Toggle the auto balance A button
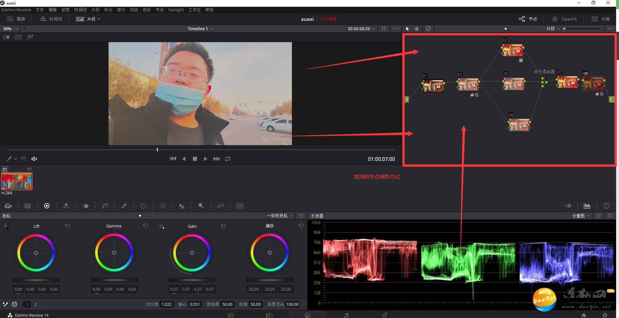The height and width of the screenshot is (318, 619). click(14, 304)
